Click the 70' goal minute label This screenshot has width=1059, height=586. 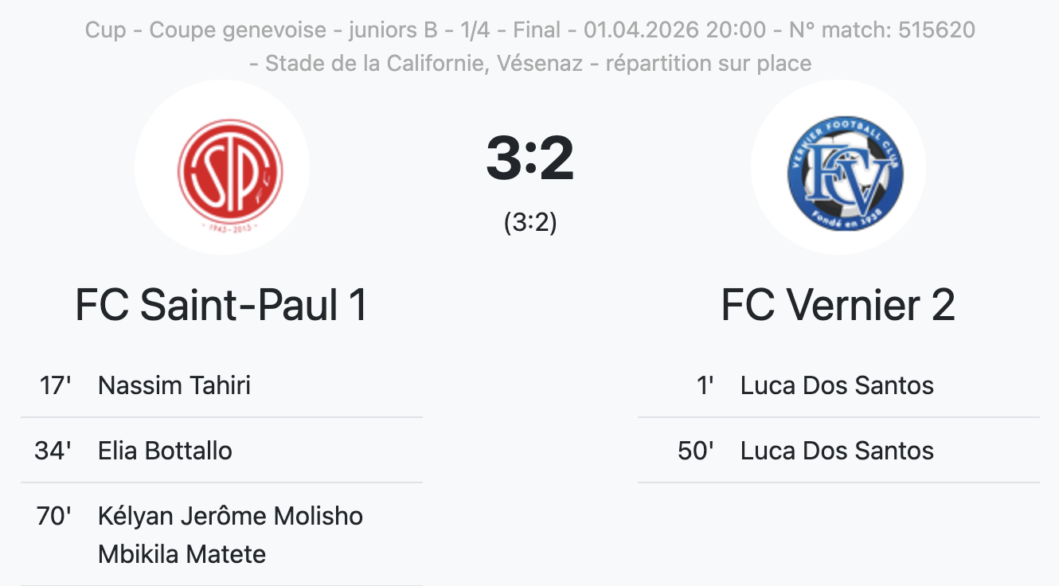(x=53, y=516)
